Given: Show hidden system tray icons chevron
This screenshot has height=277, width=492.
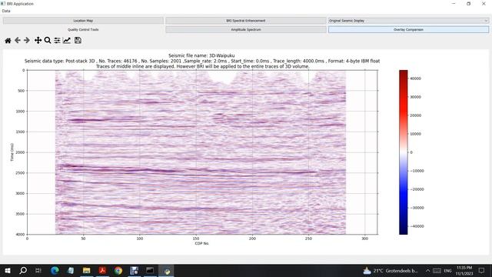Looking at the screenshot, I should click(x=427, y=270).
